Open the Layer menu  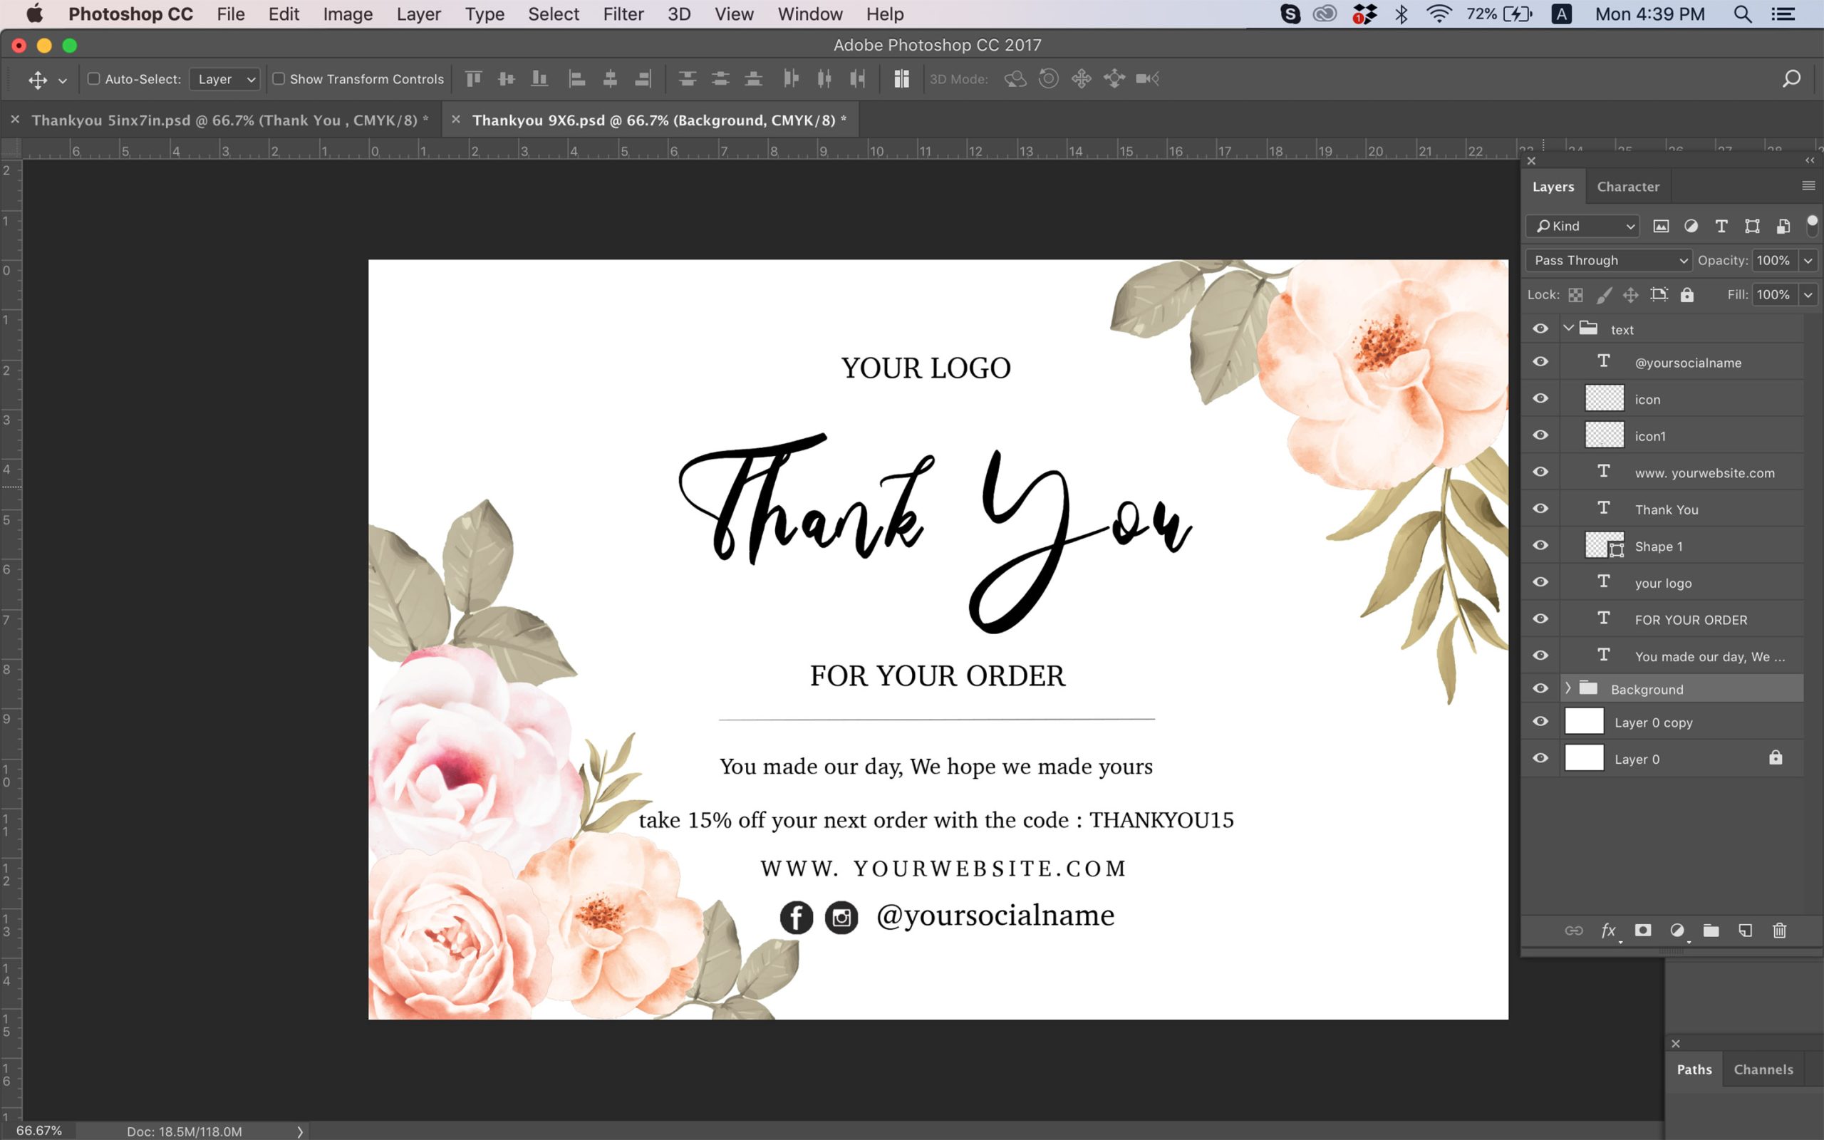418,14
